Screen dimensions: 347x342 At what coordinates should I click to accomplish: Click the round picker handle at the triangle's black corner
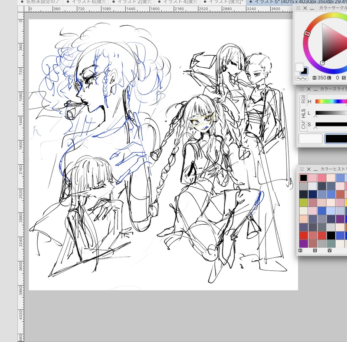[322, 63]
